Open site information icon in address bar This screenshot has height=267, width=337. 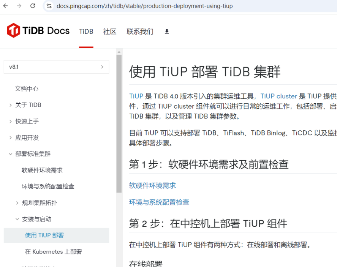[x=49, y=6]
